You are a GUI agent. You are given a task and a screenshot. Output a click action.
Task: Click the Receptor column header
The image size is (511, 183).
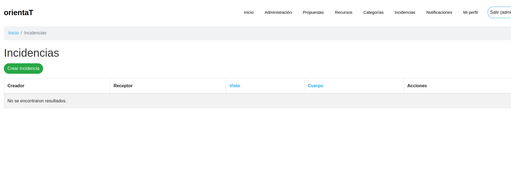point(123,86)
